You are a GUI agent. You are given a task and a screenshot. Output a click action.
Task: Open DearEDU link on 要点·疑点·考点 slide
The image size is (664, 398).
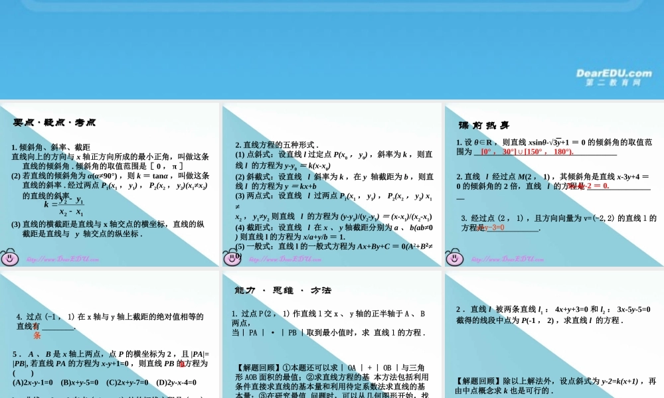[62, 259]
